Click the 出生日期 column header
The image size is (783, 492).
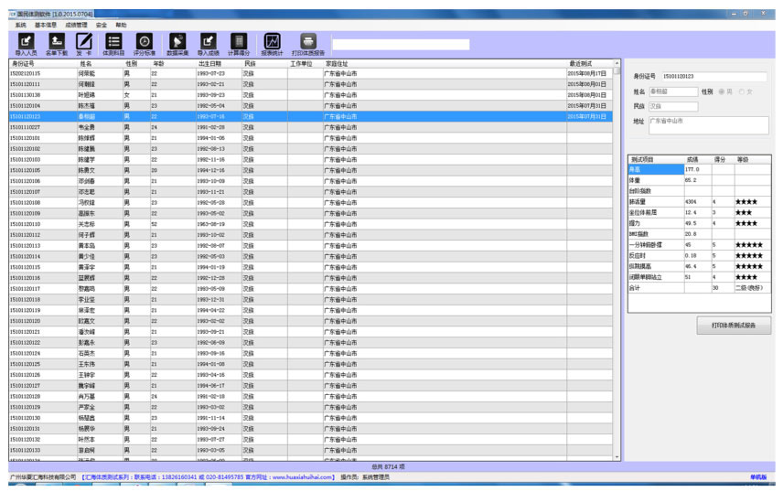tap(209, 64)
